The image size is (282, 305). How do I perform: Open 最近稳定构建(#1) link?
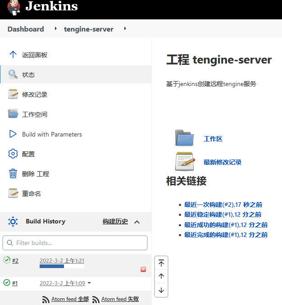(223, 214)
